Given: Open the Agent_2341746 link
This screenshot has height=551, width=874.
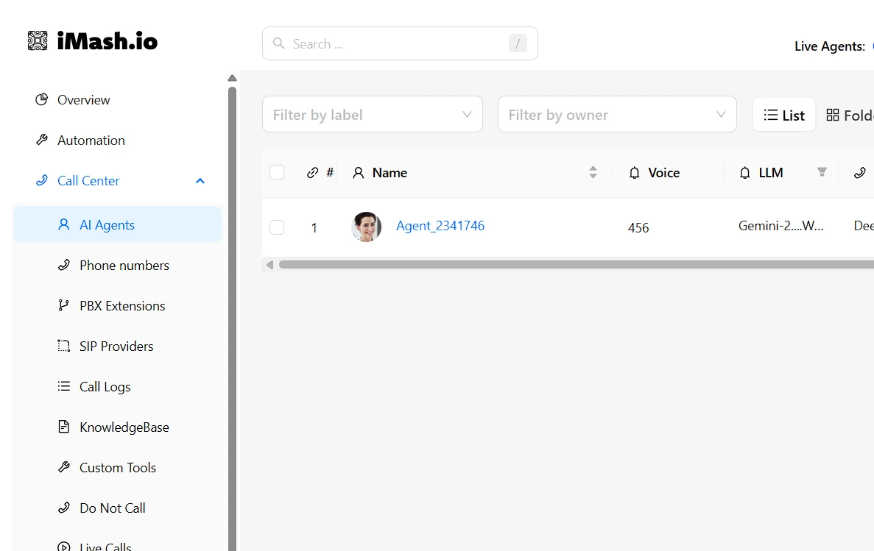Looking at the screenshot, I should coord(440,226).
